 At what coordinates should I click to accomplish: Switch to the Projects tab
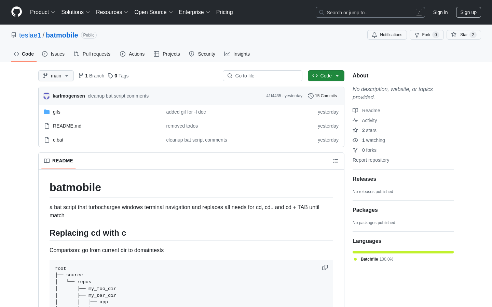point(167,54)
